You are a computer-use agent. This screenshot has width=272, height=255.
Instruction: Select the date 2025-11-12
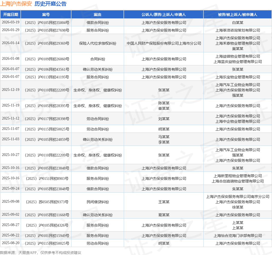[x=11, y=118]
